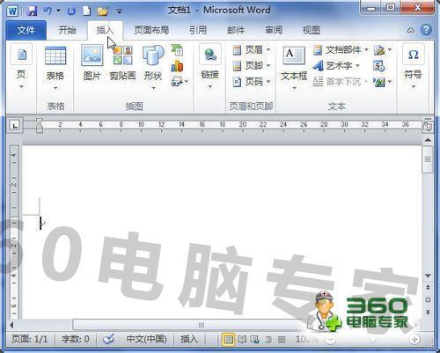This screenshot has width=440, height=353.
Task: Click the tab stop selector at ruler corner
Action: (x=15, y=125)
